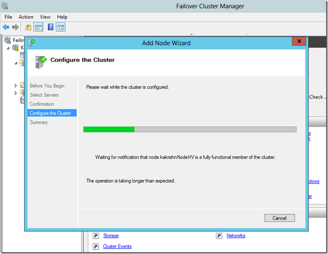Select the Before You Begin wizard step

point(47,86)
